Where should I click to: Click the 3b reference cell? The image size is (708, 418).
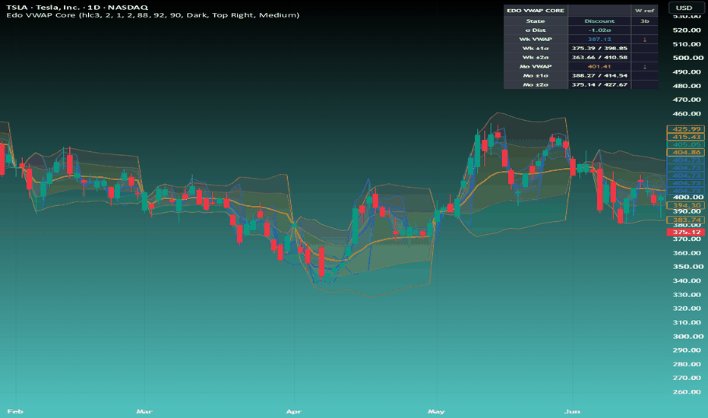(x=644, y=21)
